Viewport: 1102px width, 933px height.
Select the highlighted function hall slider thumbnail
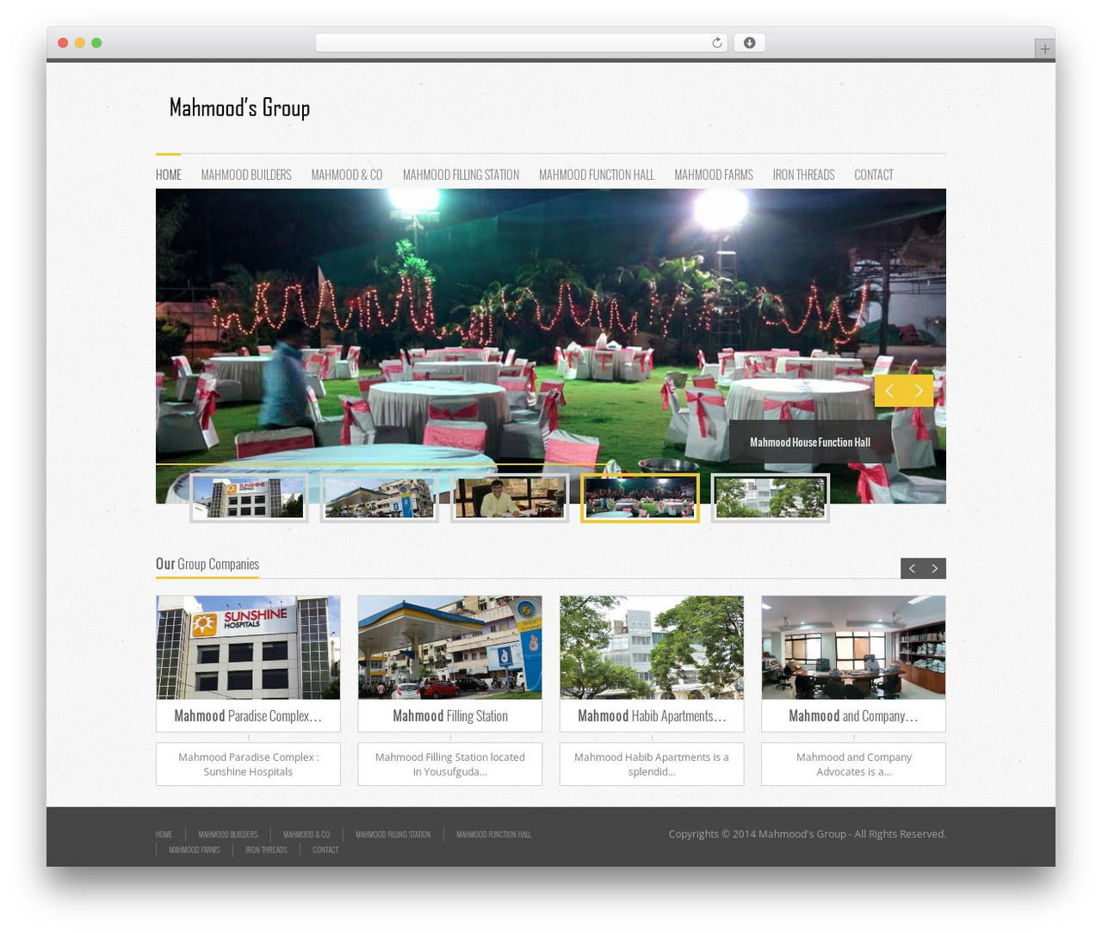pos(640,497)
